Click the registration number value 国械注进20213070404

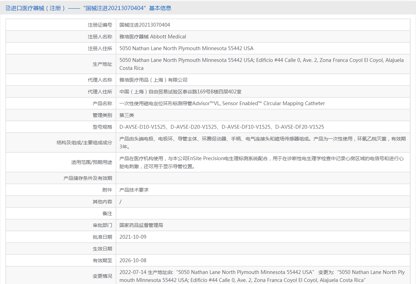[145, 25]
